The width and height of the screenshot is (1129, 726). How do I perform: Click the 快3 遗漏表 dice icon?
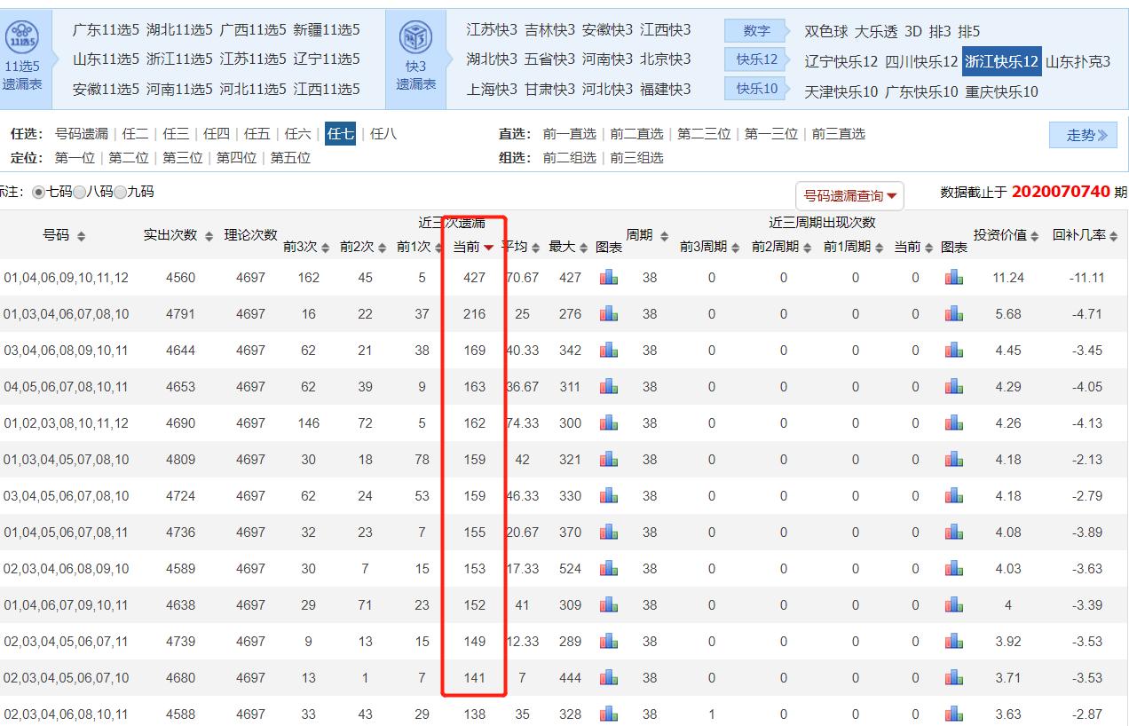(x=416, y=36)
